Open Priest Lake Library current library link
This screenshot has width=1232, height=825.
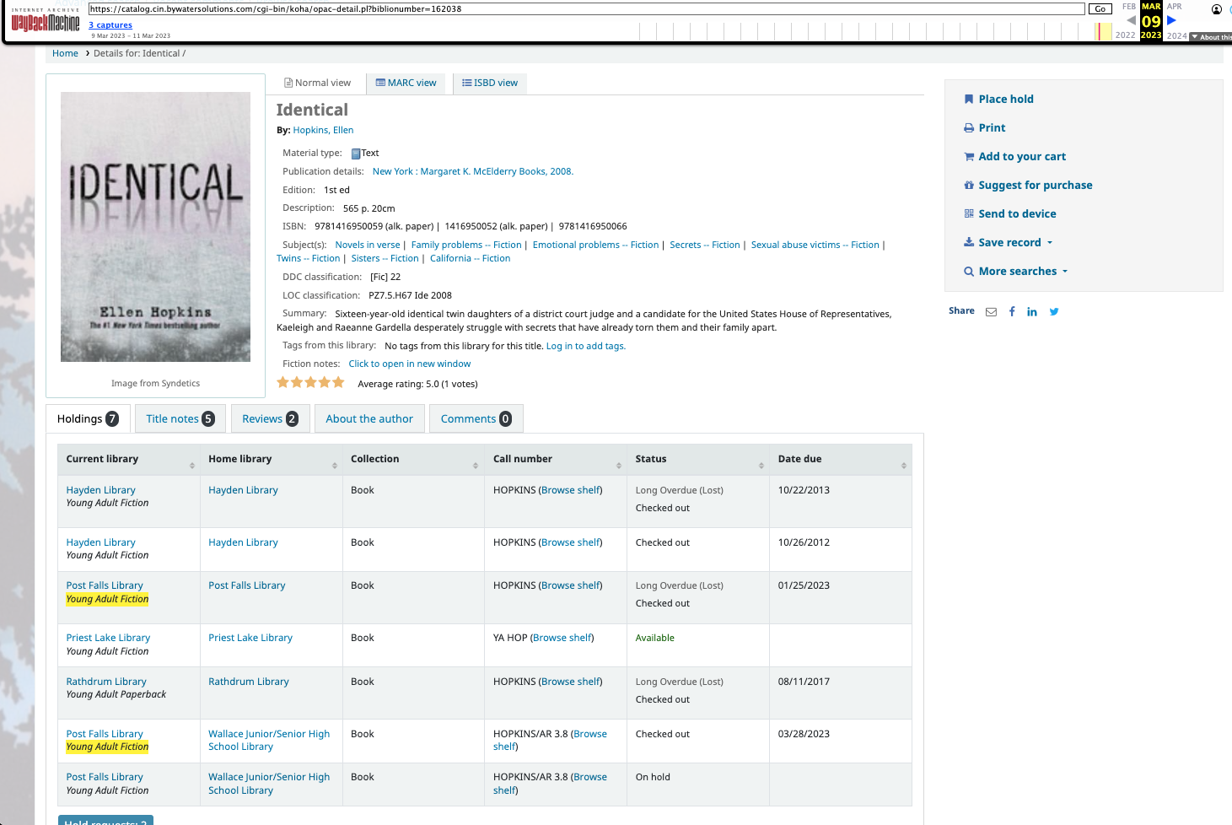(x=108, y=638)
